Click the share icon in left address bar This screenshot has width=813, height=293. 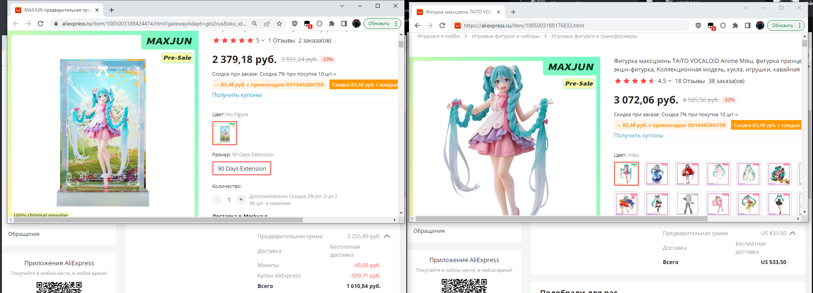click(x=267, y=24)
